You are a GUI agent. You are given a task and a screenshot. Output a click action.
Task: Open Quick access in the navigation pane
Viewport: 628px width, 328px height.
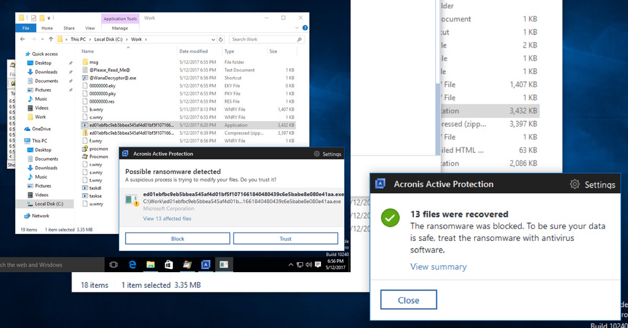tap(41, 54)
